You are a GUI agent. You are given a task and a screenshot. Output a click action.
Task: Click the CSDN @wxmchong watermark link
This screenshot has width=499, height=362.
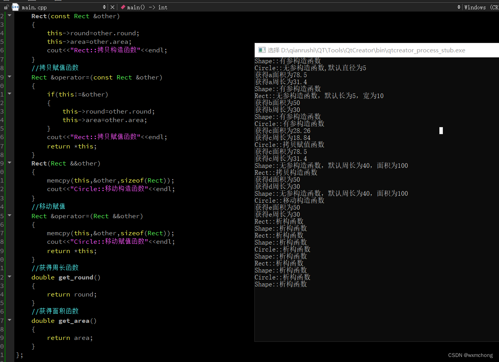click(x=470, y=355)
